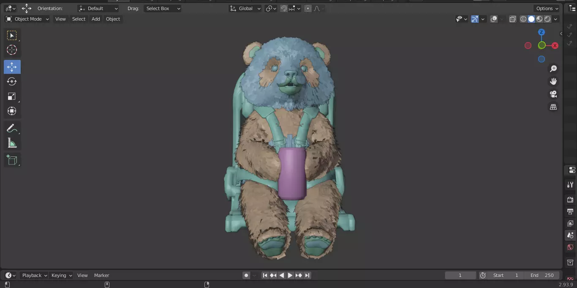Click the green Y axis gizmo circle
This screenshot has width=577, height=288.
tap(542, 46)
